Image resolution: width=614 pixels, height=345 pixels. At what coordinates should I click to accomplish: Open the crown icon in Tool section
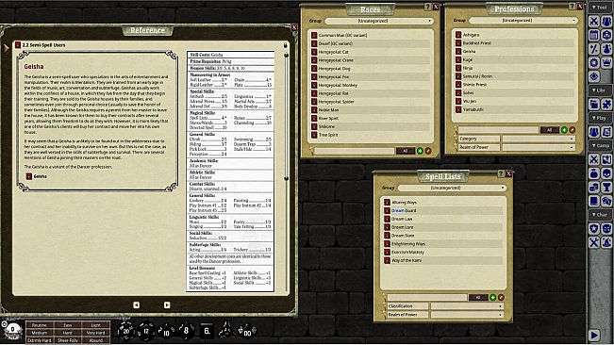606,62
